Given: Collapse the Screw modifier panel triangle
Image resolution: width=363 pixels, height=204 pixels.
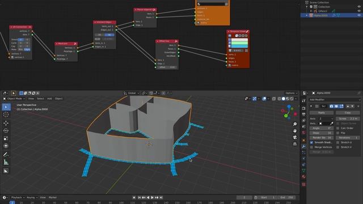Looking at the screenshot, I should (311, 106).
